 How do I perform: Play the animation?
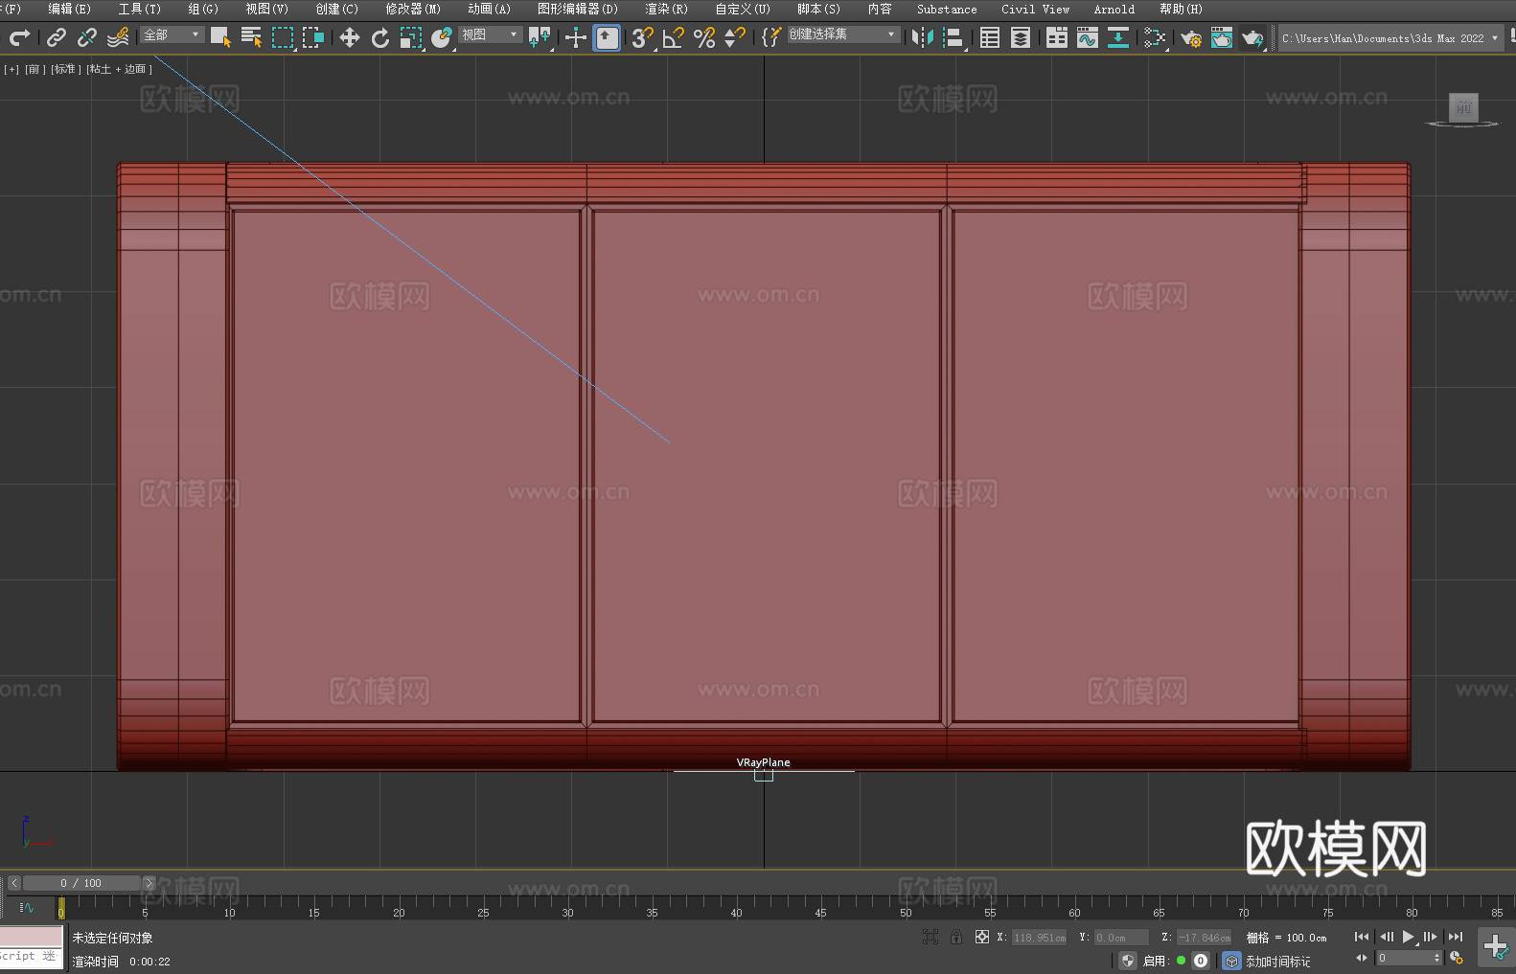pyautogui.click(x=1409, y=937)
